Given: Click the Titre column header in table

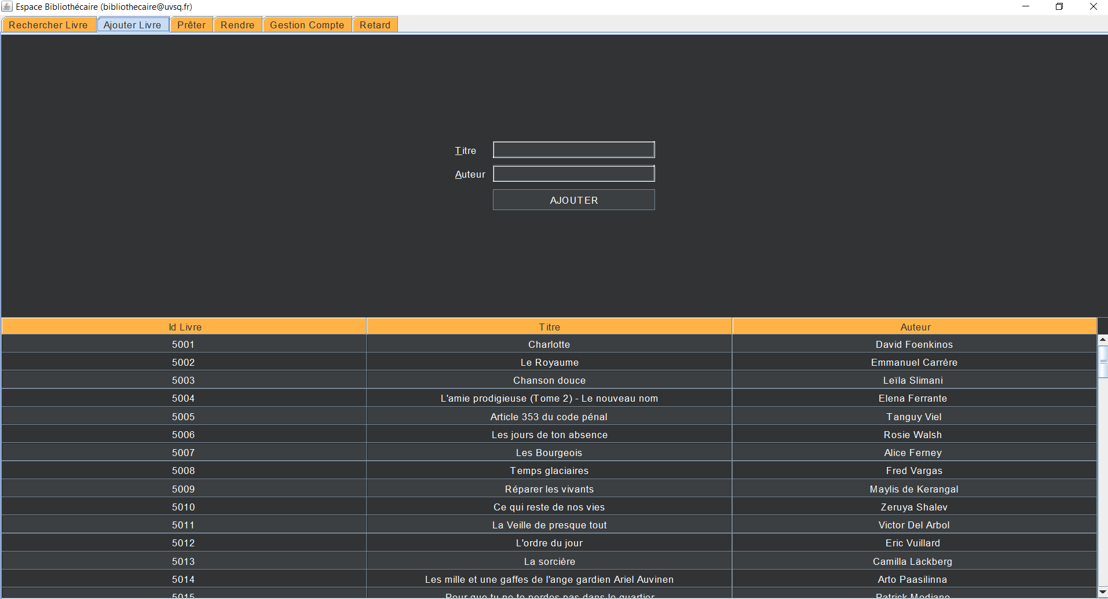Looking at the screenshot, I should pyautogui.click(x=549, y=327).
